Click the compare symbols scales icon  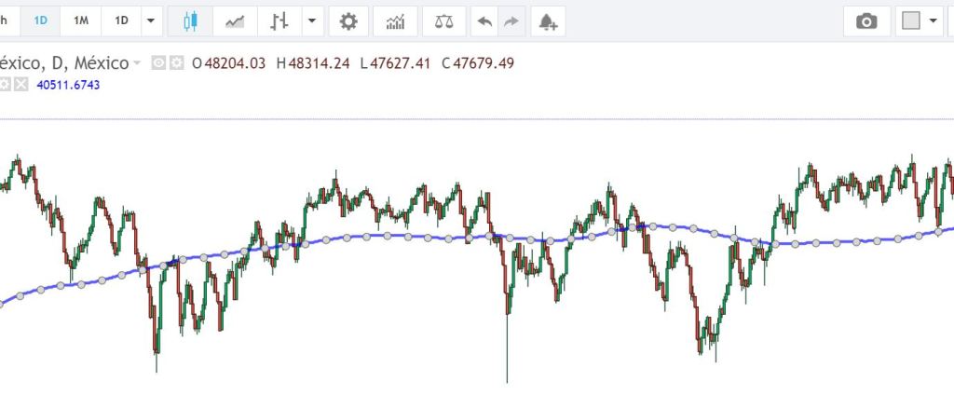tap(444, 20)
